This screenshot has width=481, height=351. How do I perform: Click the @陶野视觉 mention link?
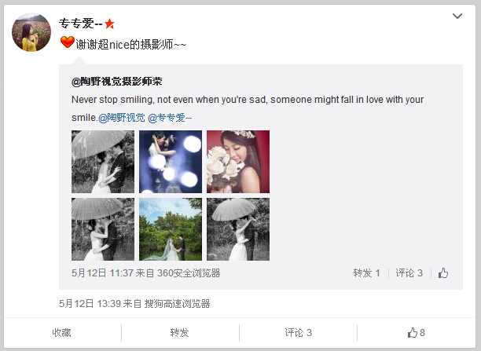[122, 118]
